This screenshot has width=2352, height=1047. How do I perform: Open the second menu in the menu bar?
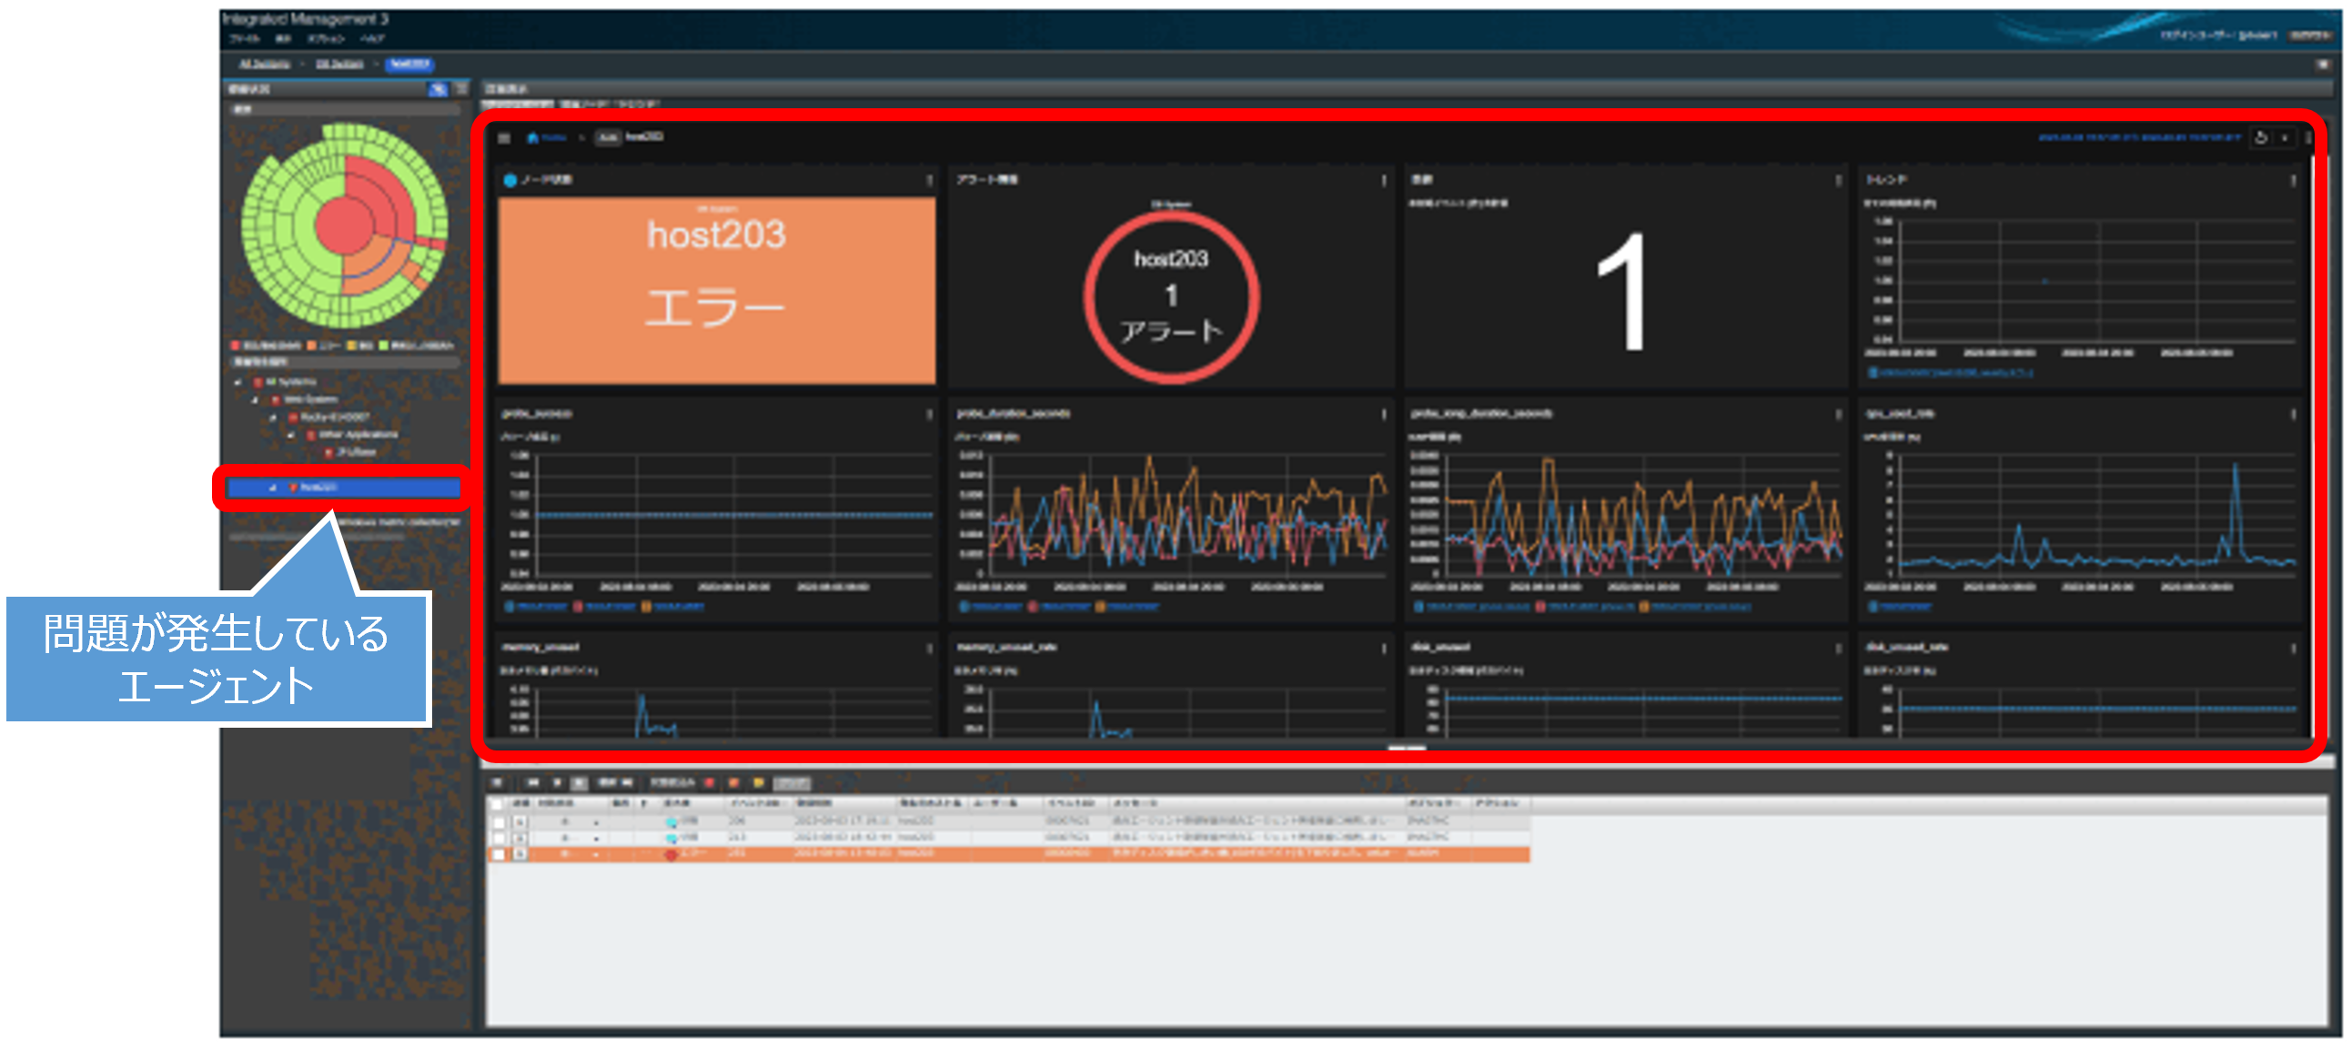coord(283,38)
